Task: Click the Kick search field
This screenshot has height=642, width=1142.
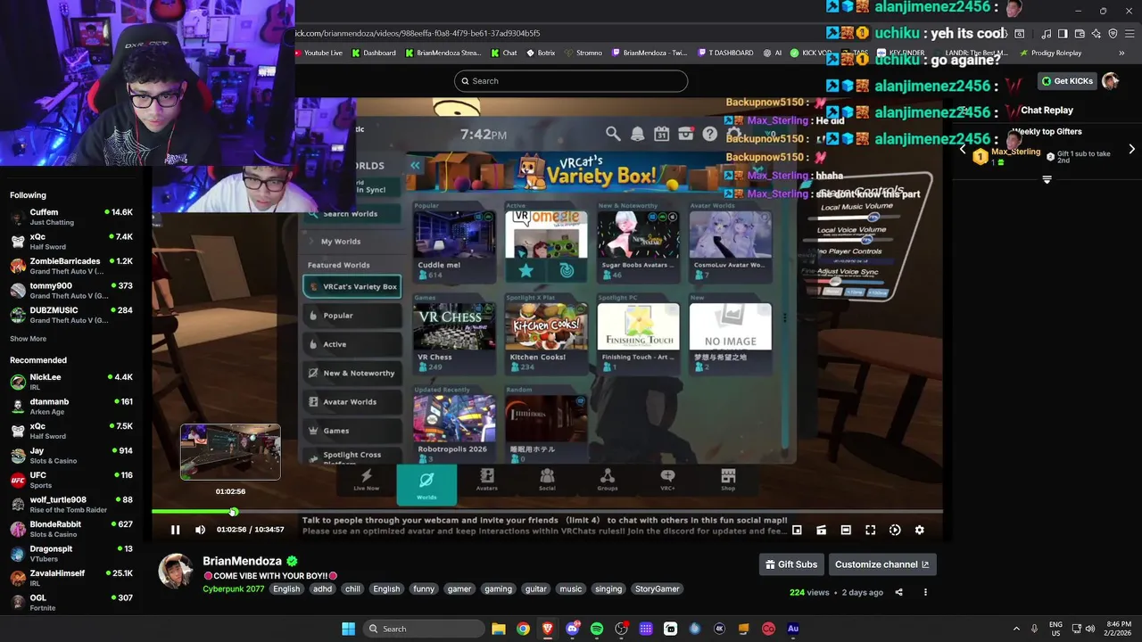Action: tap(571, 81)
